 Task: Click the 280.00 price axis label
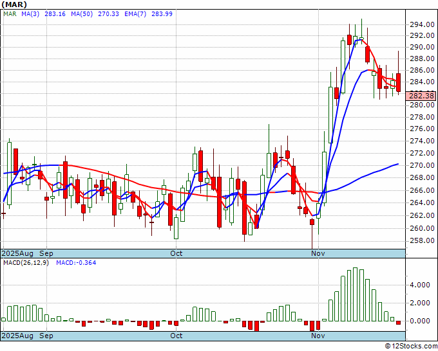(x=422, y=105)
